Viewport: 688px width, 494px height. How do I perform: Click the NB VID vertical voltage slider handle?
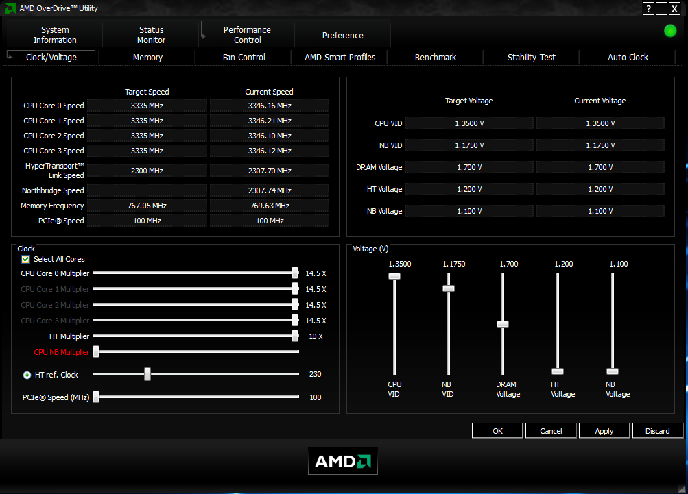[x=449, y=288]
